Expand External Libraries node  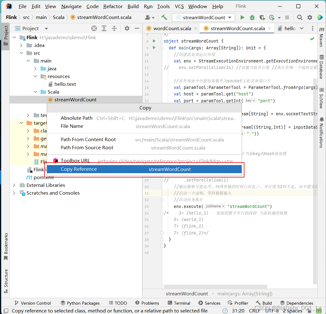point(14,185)
